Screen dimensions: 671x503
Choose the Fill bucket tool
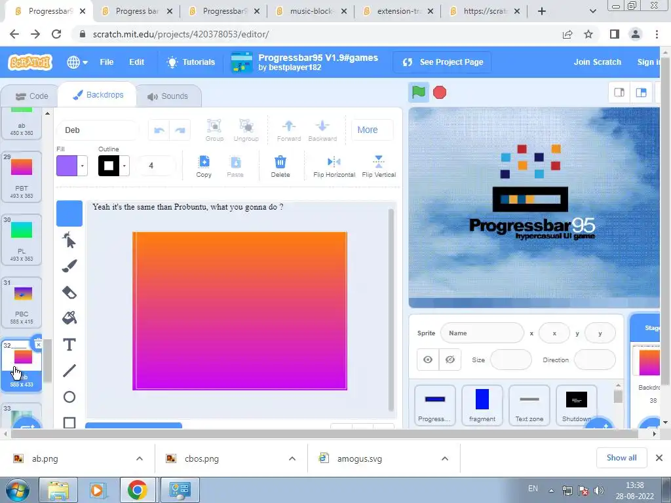(x=69, y=318)
